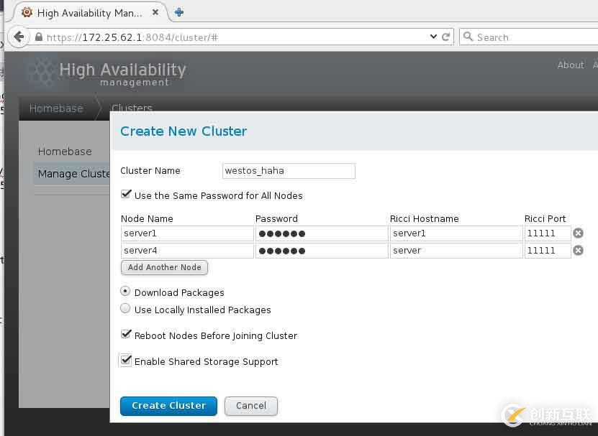Open the URL history dropdown arrow
Viewport: 598px width, 436px height.
[x=433, y=37]
